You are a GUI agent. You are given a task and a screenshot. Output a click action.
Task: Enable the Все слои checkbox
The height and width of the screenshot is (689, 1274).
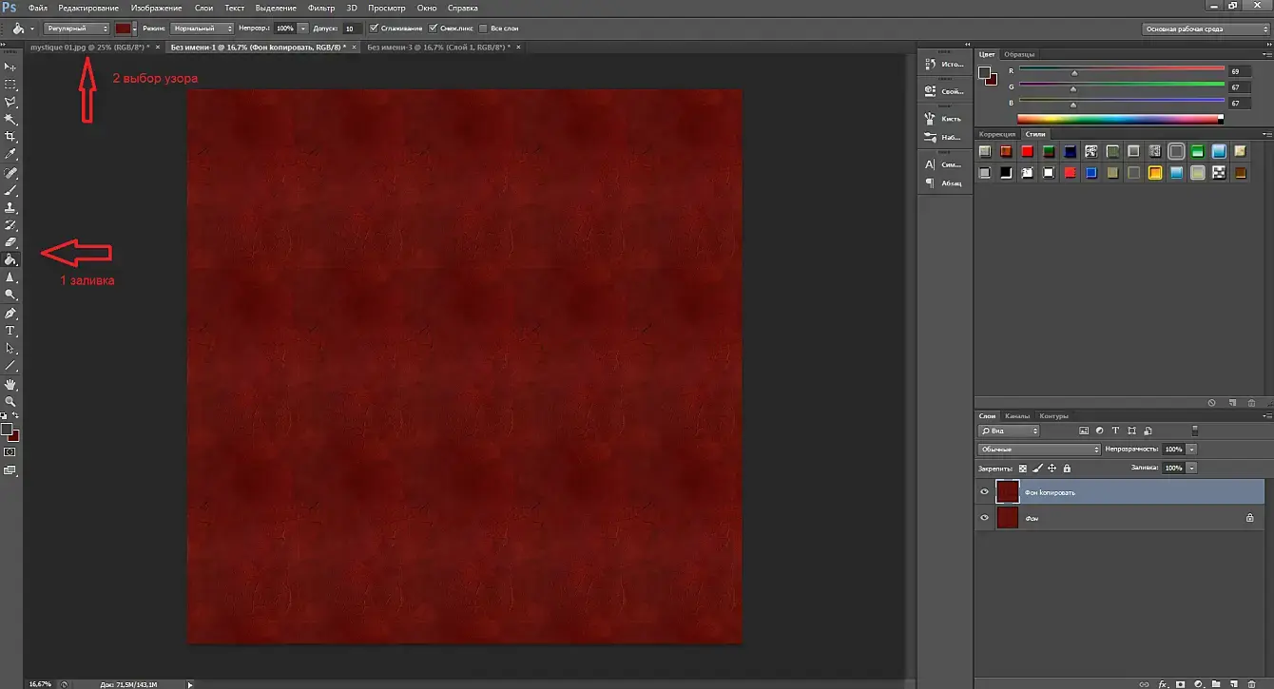[x=483, y=29]
